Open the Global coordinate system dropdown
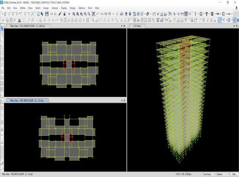The image size is (239, 177). (223, 174)
